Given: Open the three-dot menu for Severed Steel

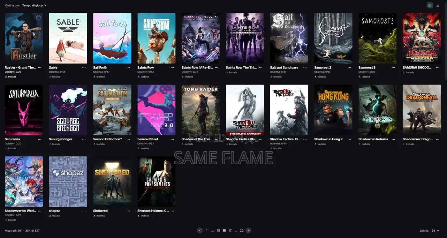Looking at the screenshot, I should [172, 139].
